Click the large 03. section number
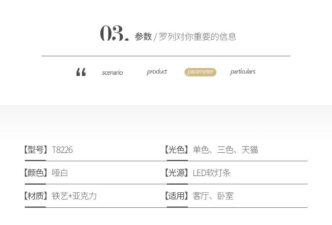This screenshot has height=225, width=332. pyautogui.click(x=114, y=33)
